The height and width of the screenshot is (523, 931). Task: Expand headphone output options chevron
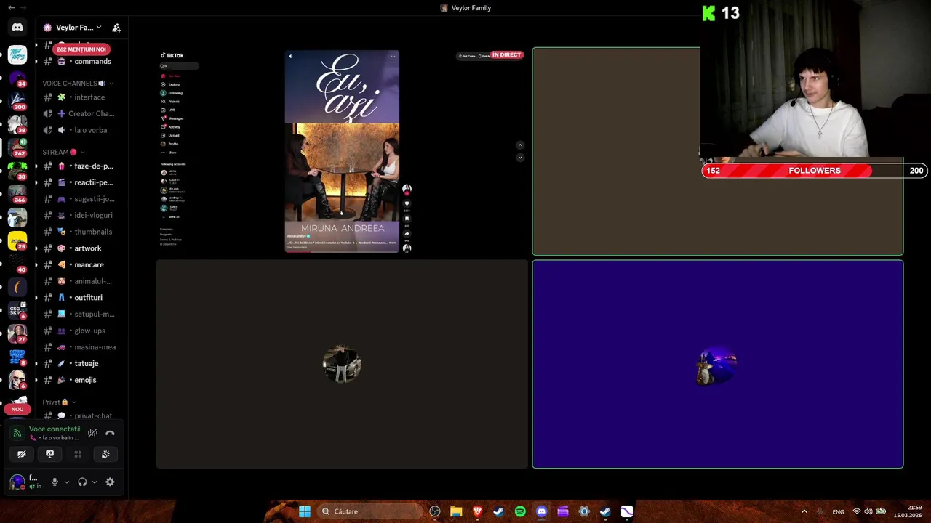pyautogui.click(x=95, y=482)
